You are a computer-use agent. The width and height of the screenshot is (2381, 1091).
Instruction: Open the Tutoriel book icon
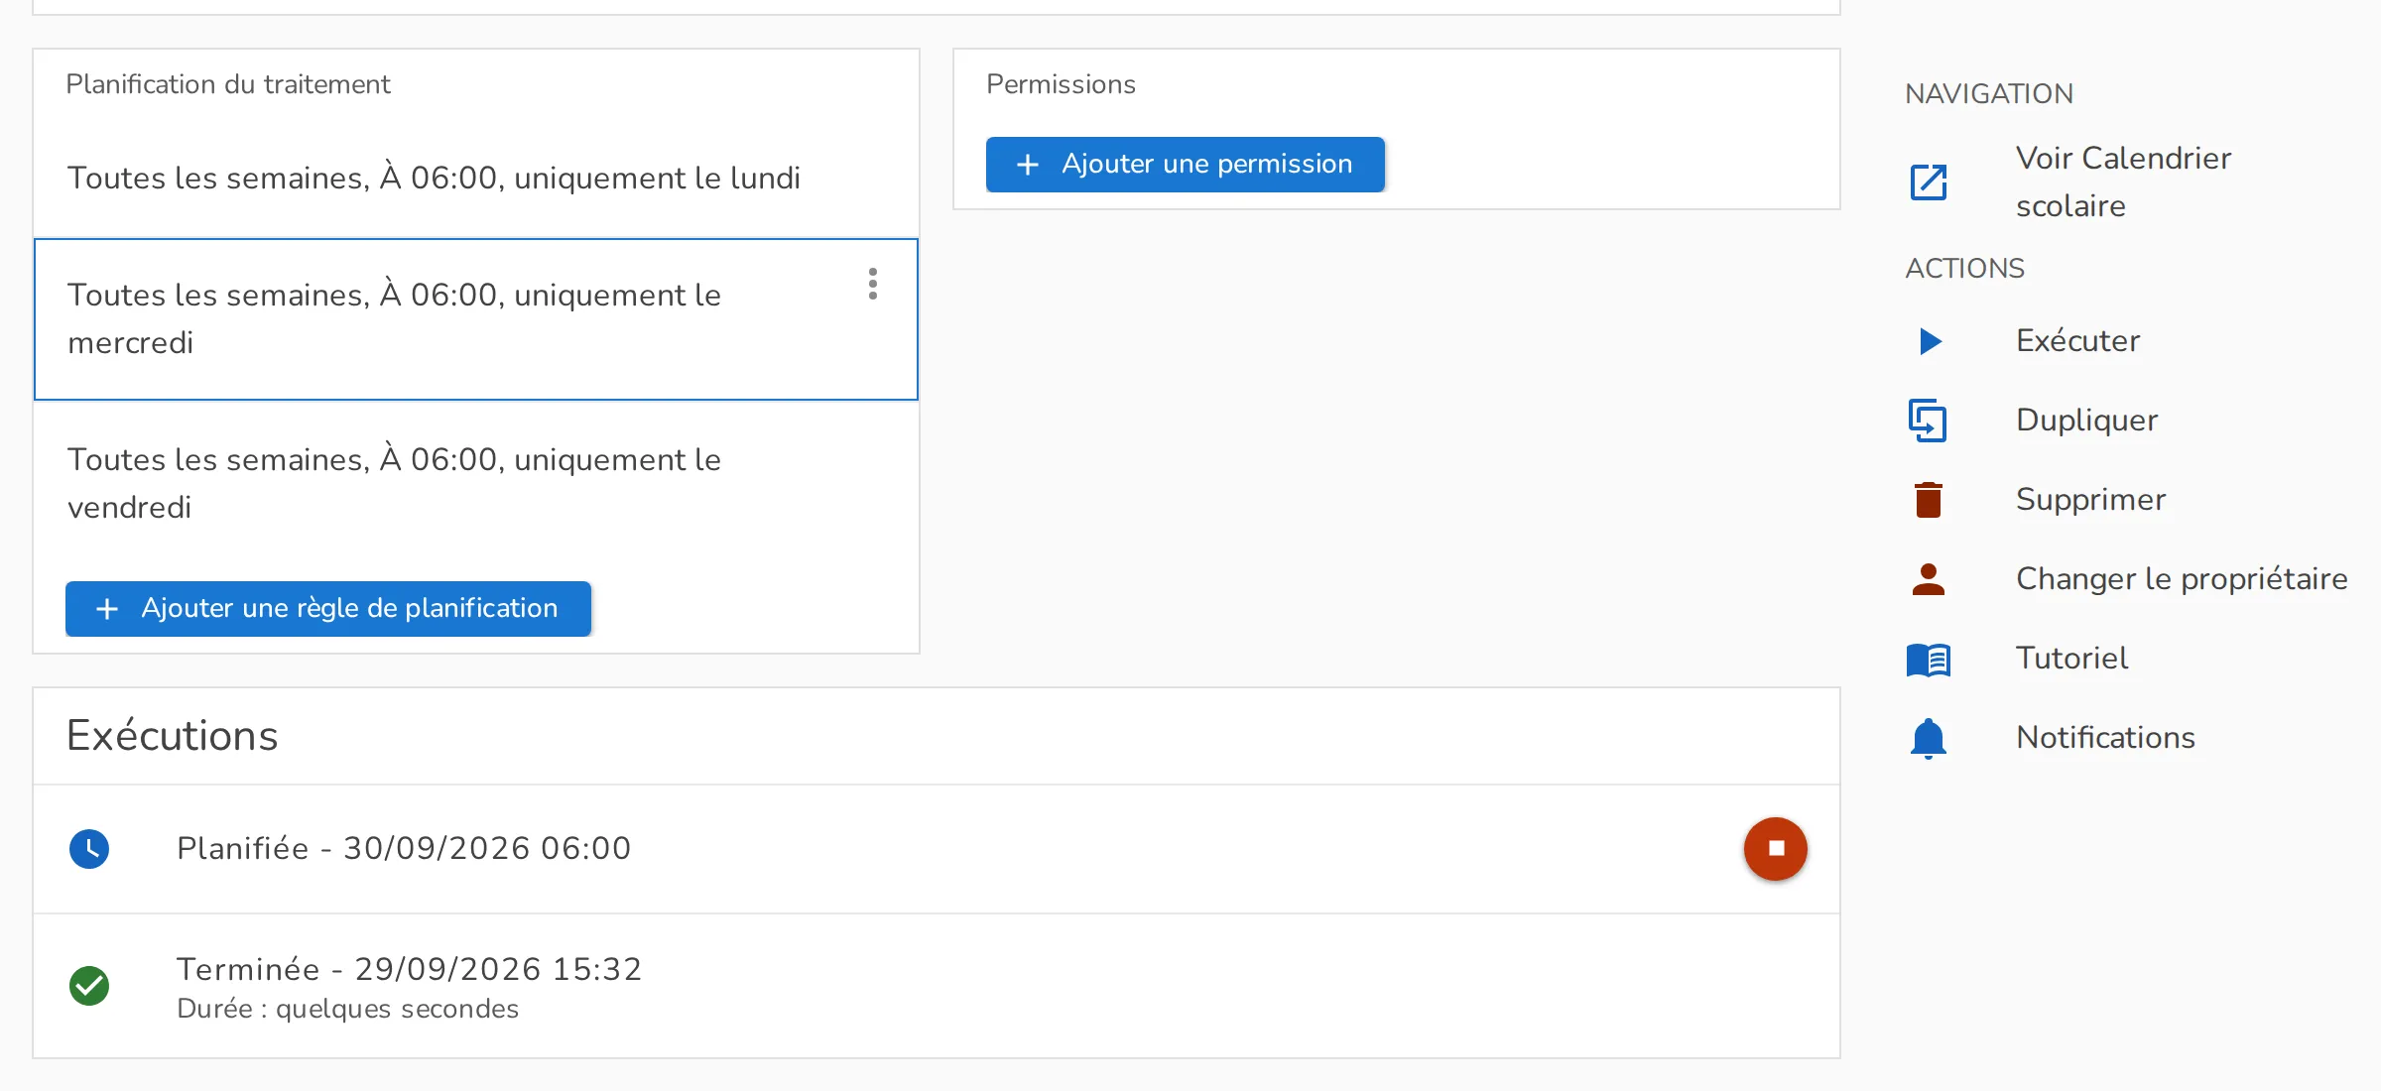pyautogui.click(x=1929, y=660)
